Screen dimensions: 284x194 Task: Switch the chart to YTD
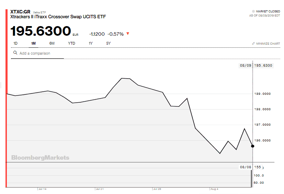[71, 43]
